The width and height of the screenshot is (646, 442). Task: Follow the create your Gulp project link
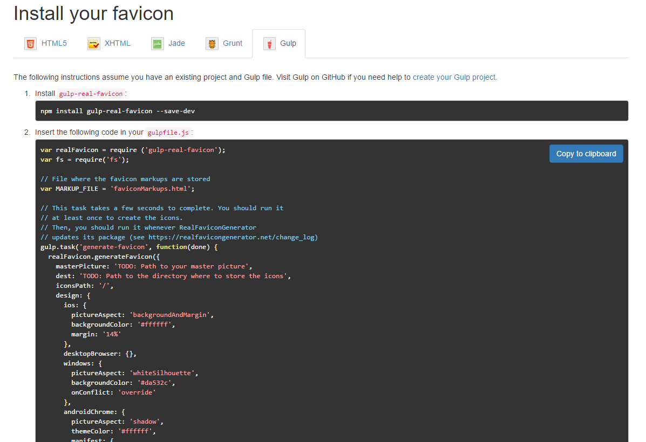(455, 78)
